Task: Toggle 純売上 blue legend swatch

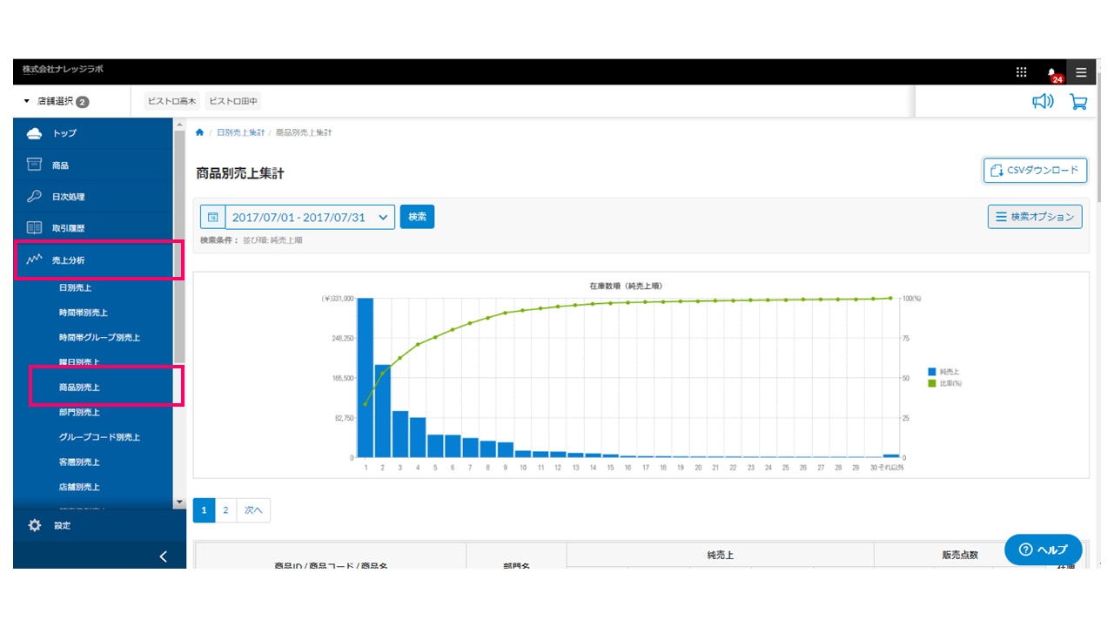Action: tap(932, 372)
